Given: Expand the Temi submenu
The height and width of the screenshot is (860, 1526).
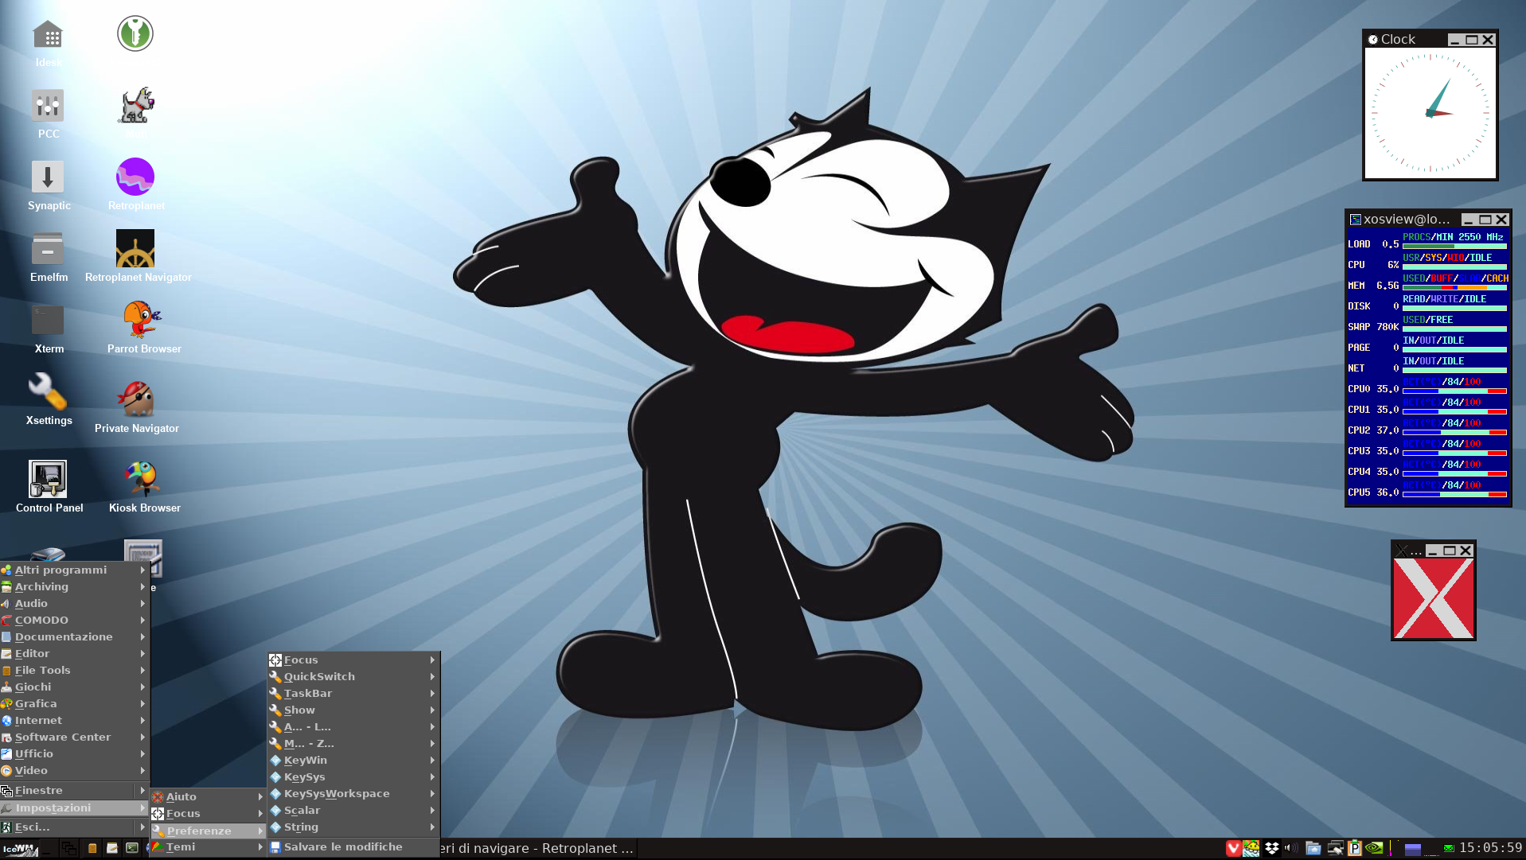Looking at the screenshot, I should coord(208,846).
